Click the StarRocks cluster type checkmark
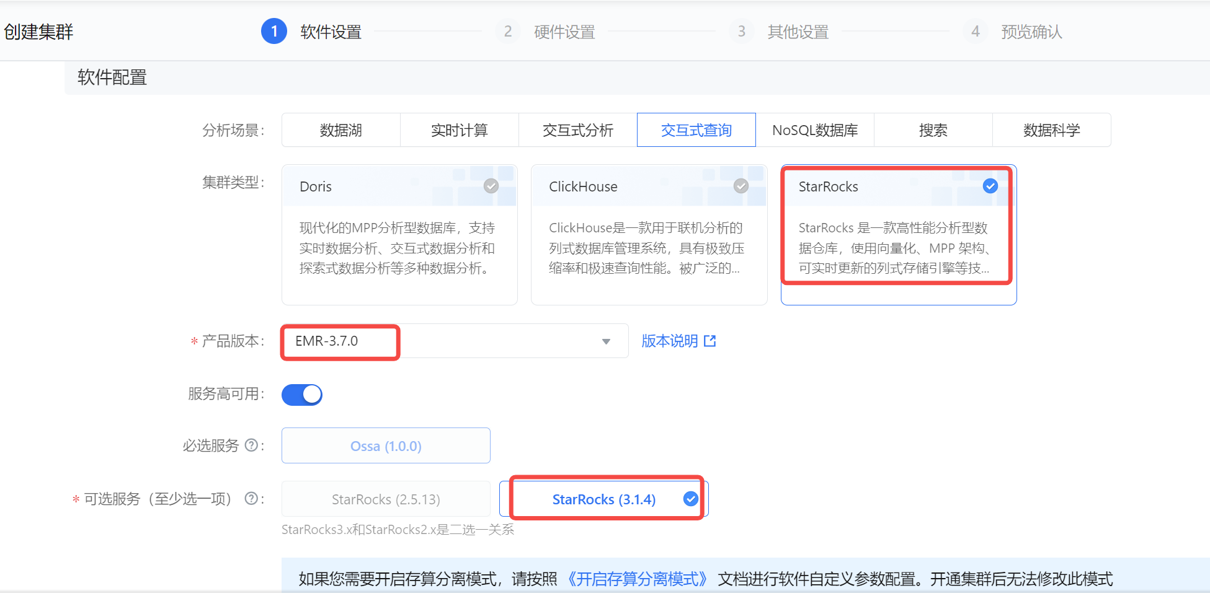This screenshot has height=596, width=1210. pos(990,186)
